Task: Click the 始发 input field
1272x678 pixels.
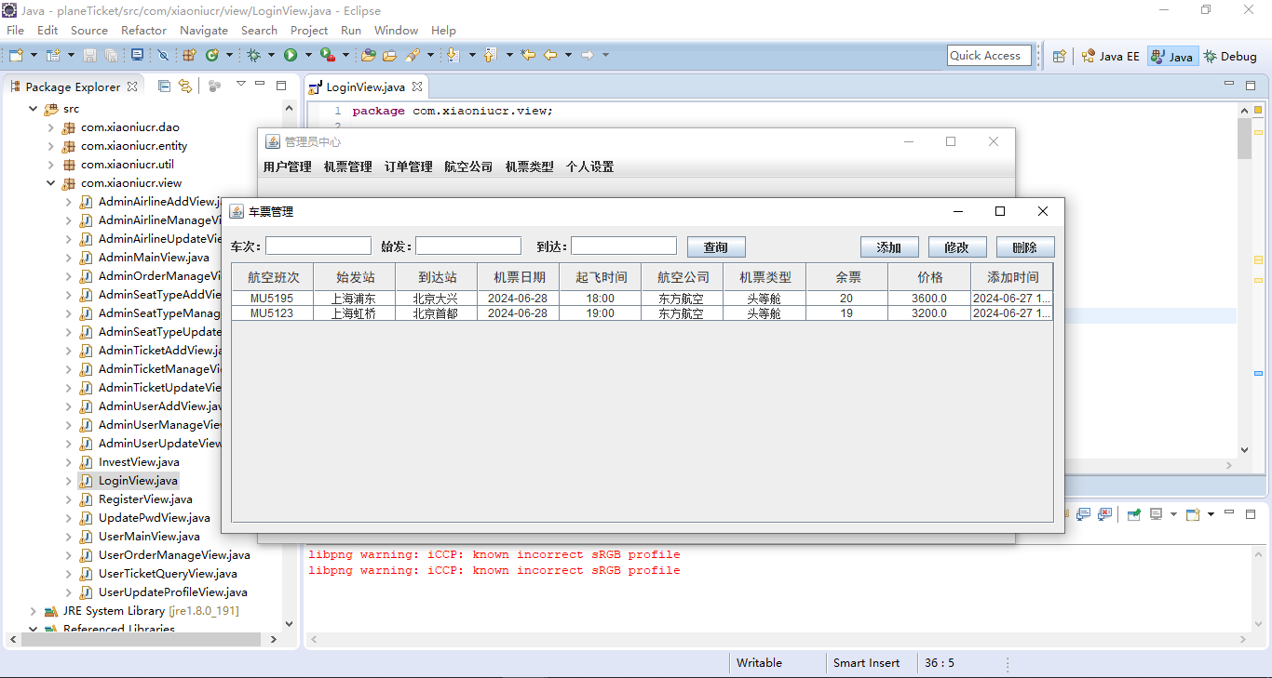Action: coord(468,246)
